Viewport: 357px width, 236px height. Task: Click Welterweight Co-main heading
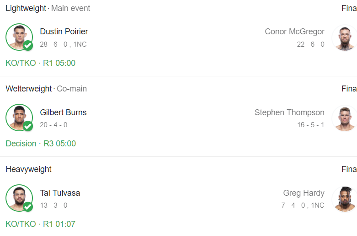tap(46, 89)
